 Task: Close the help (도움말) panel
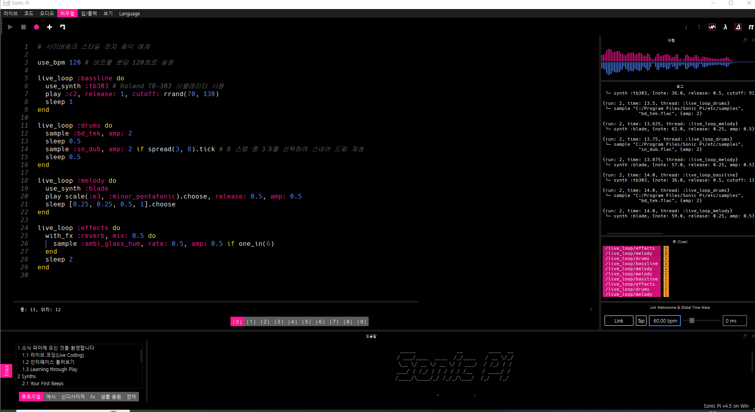[753, 336]
